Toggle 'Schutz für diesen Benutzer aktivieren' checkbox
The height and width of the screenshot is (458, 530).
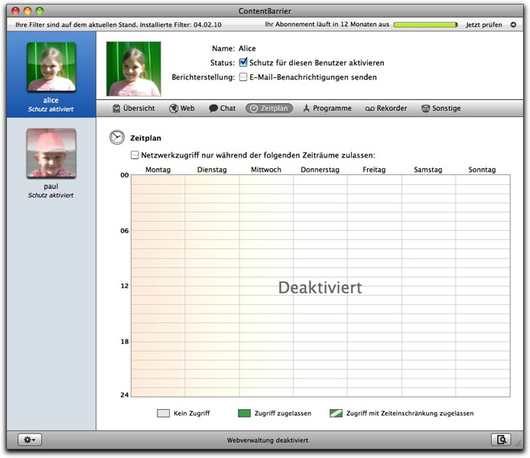click(x=243, y=63)
